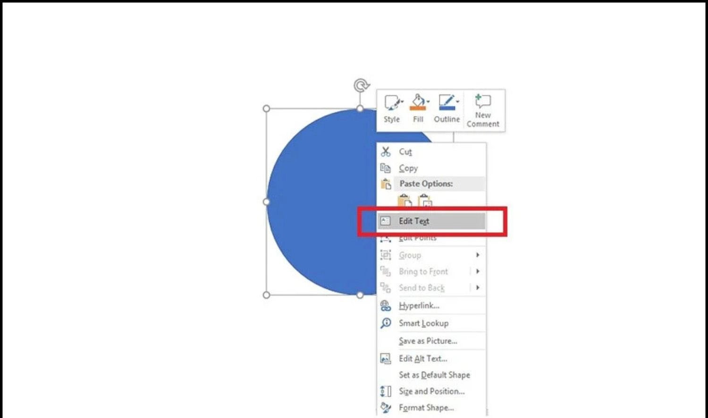Click the Size and Position icon
The image size is (708, 418).
click(x=386, y=392)
